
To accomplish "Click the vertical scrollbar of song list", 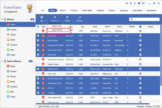I will click(161, 55).
